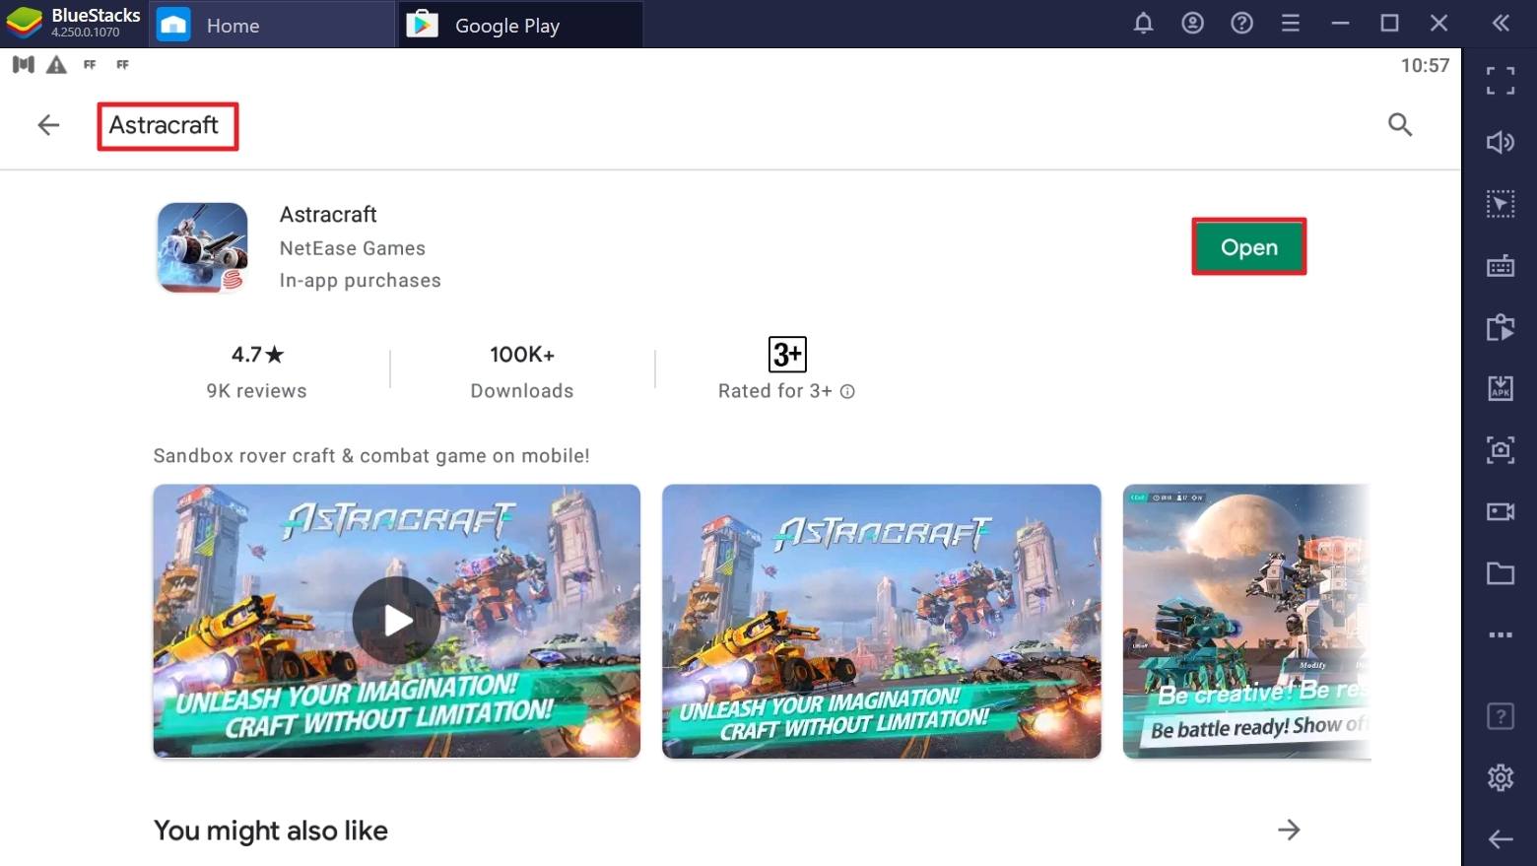Open the second Astracraft screenshot
1537x866 pixels.
click(x=882, y=621)
